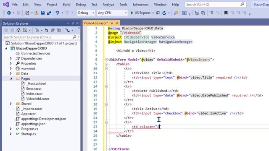This screenshot has height=151, width=269.
Task: Close the VideoAdd.razor tab
Action: click(x=117, y=23)
